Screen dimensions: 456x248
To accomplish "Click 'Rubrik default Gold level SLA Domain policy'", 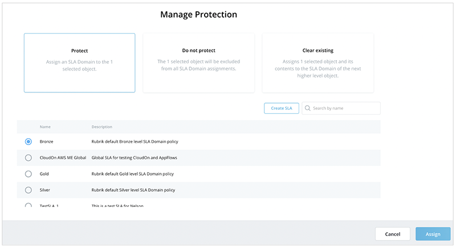I will coord(132,174).
